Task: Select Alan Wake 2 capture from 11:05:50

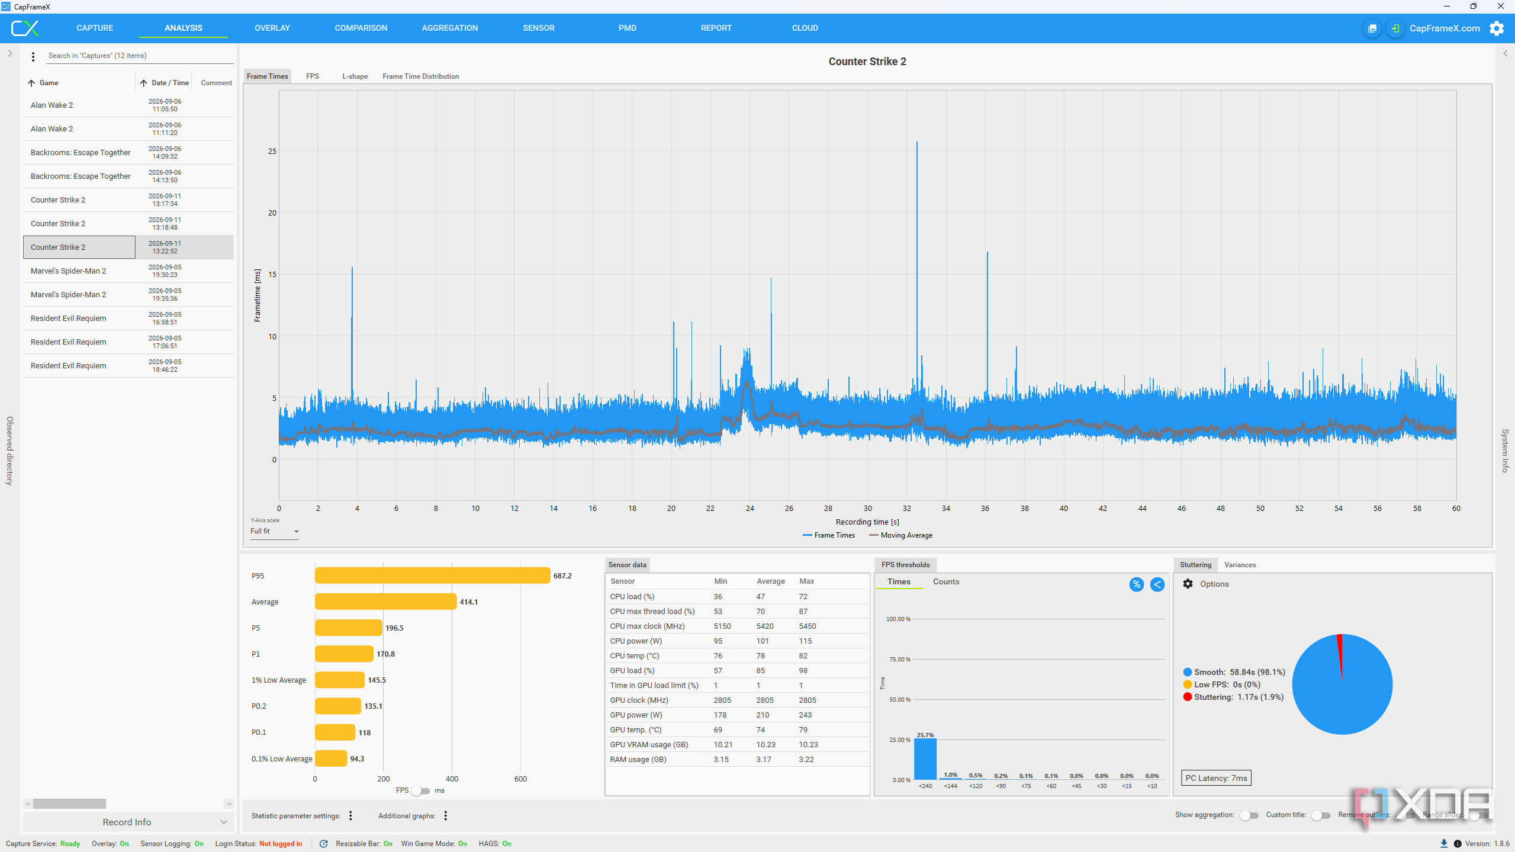Action: click(x=128, y=105)
